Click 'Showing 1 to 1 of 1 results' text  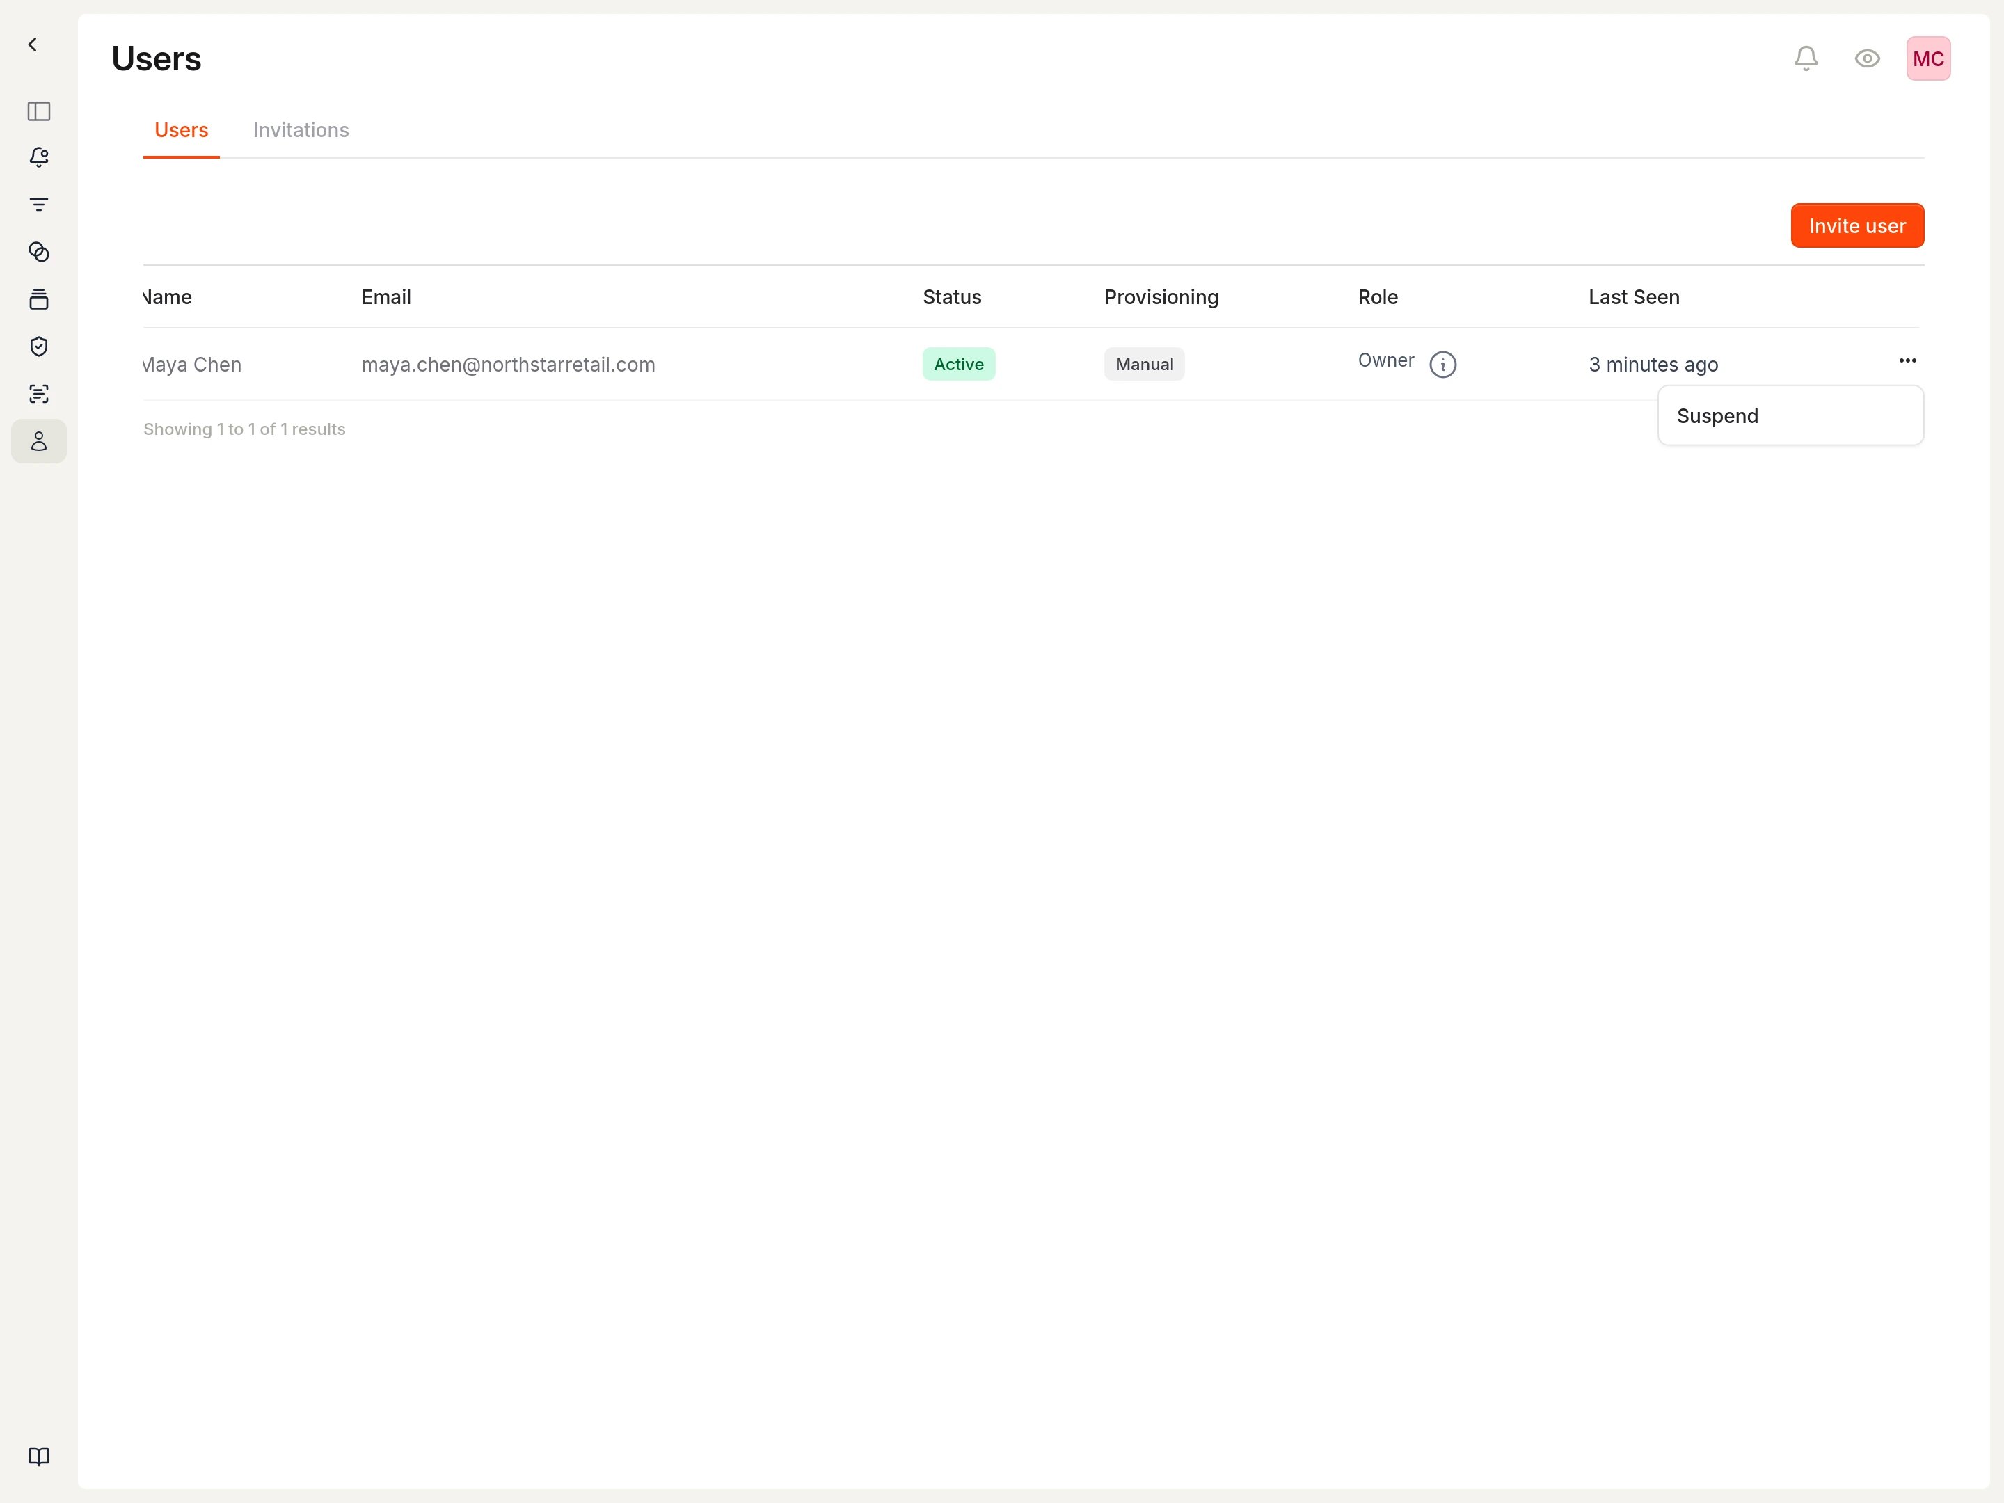244,429
